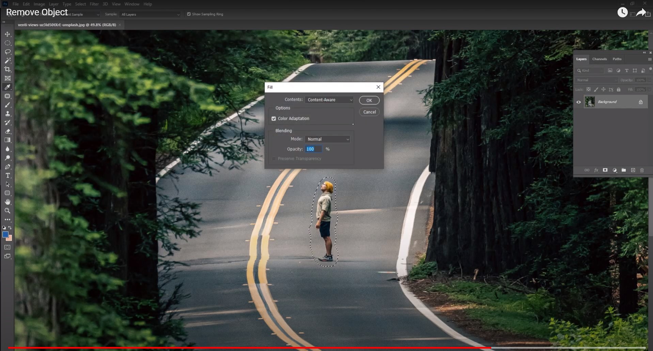This screenshot has width=653, height=351.
Task: Toggle lock position icon
Action: pos(603,89)
